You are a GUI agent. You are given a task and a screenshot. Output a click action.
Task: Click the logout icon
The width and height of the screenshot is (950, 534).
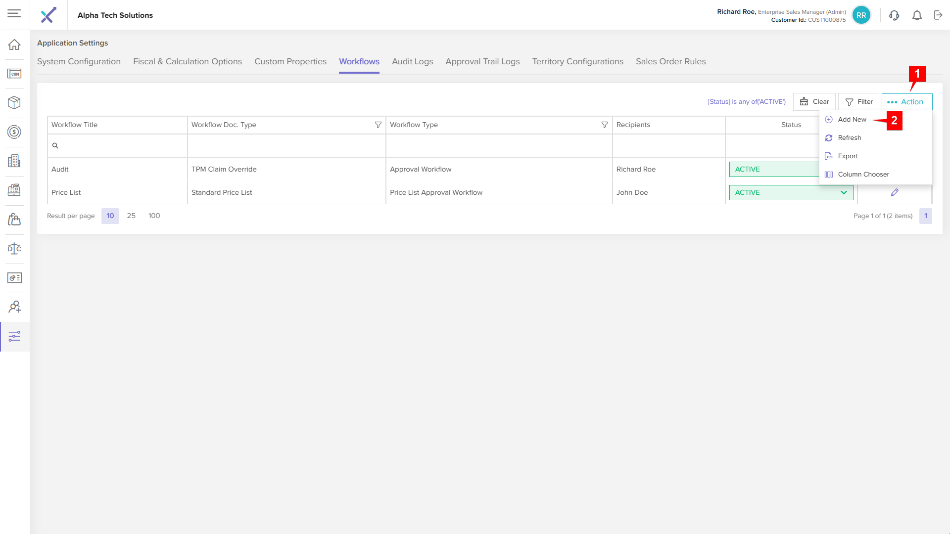(x=938, y=15)
